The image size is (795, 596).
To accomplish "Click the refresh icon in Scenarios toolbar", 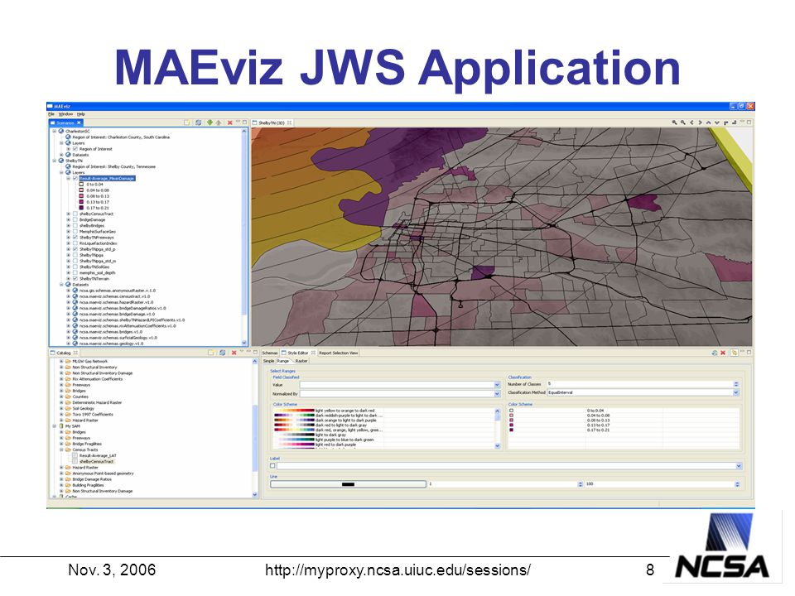I will pos(198,123).
